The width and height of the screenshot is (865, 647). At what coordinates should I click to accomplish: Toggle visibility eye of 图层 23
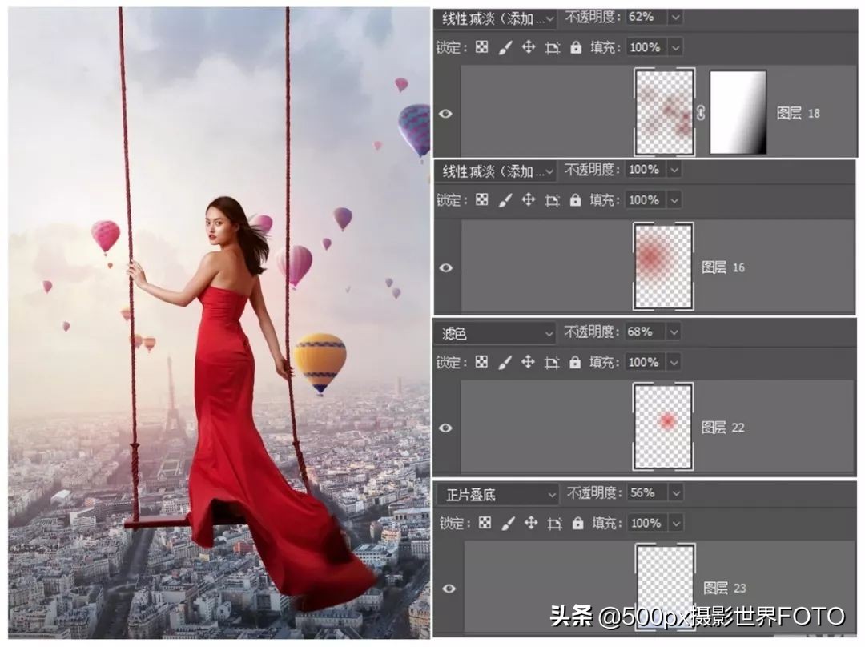[449, 589]
